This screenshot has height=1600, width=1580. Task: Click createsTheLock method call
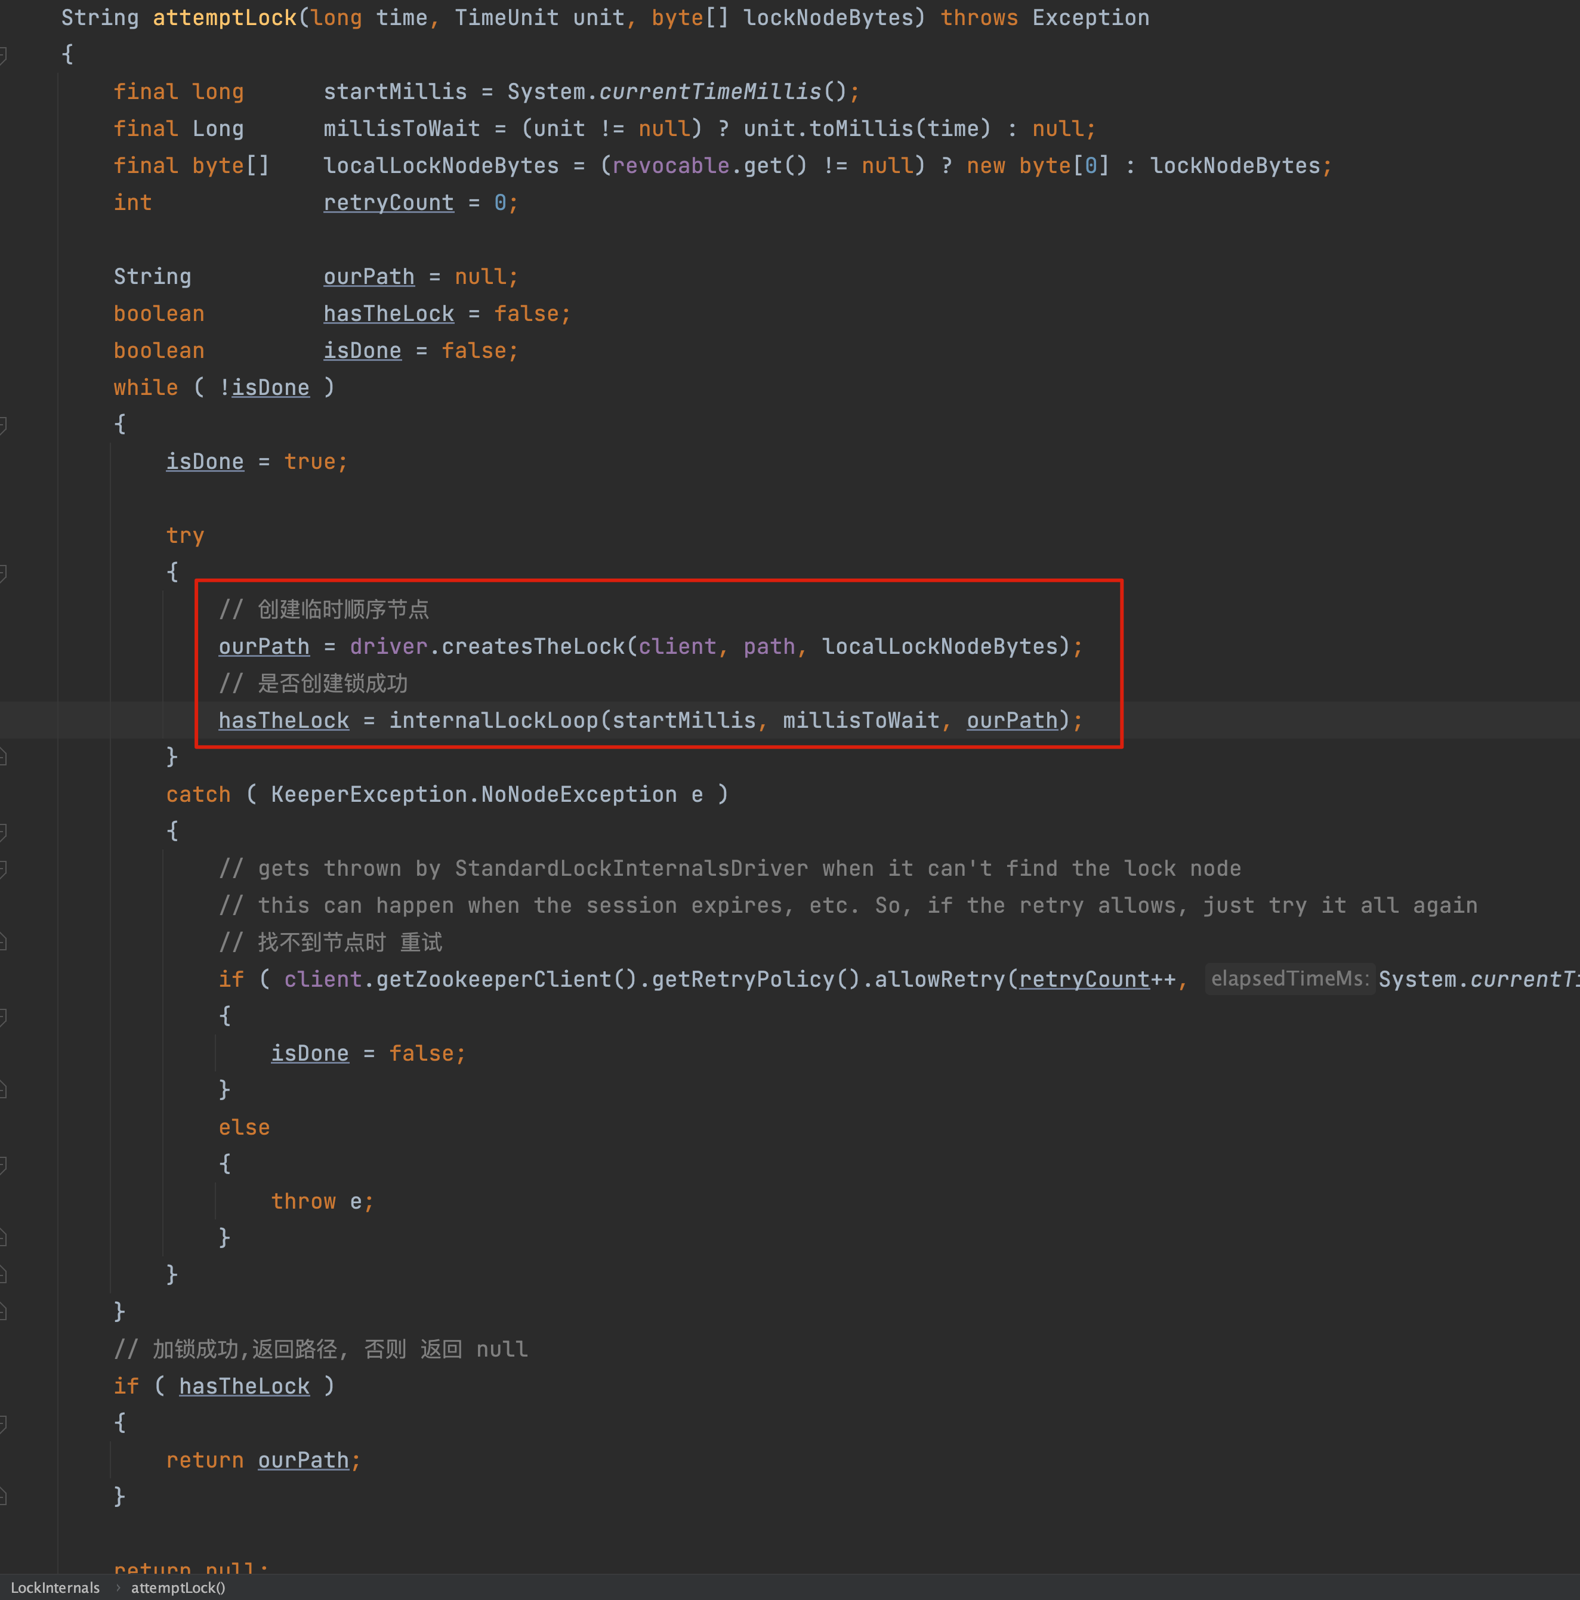click(533, 646)
